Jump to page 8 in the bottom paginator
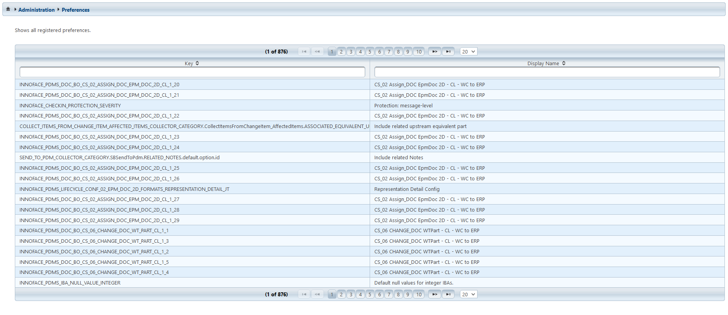728x315 pixels. point(398,294)
